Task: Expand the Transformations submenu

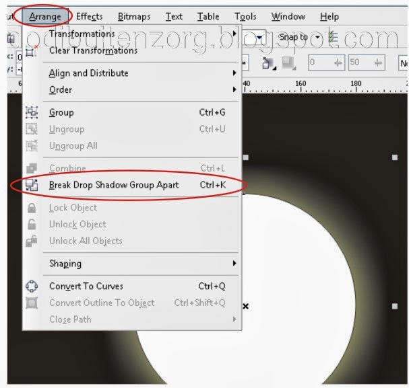Action: pyautogui.click(x=131, y=34)
